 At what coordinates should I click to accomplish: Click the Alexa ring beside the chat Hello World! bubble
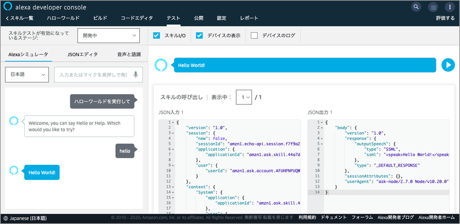point(14,170)
